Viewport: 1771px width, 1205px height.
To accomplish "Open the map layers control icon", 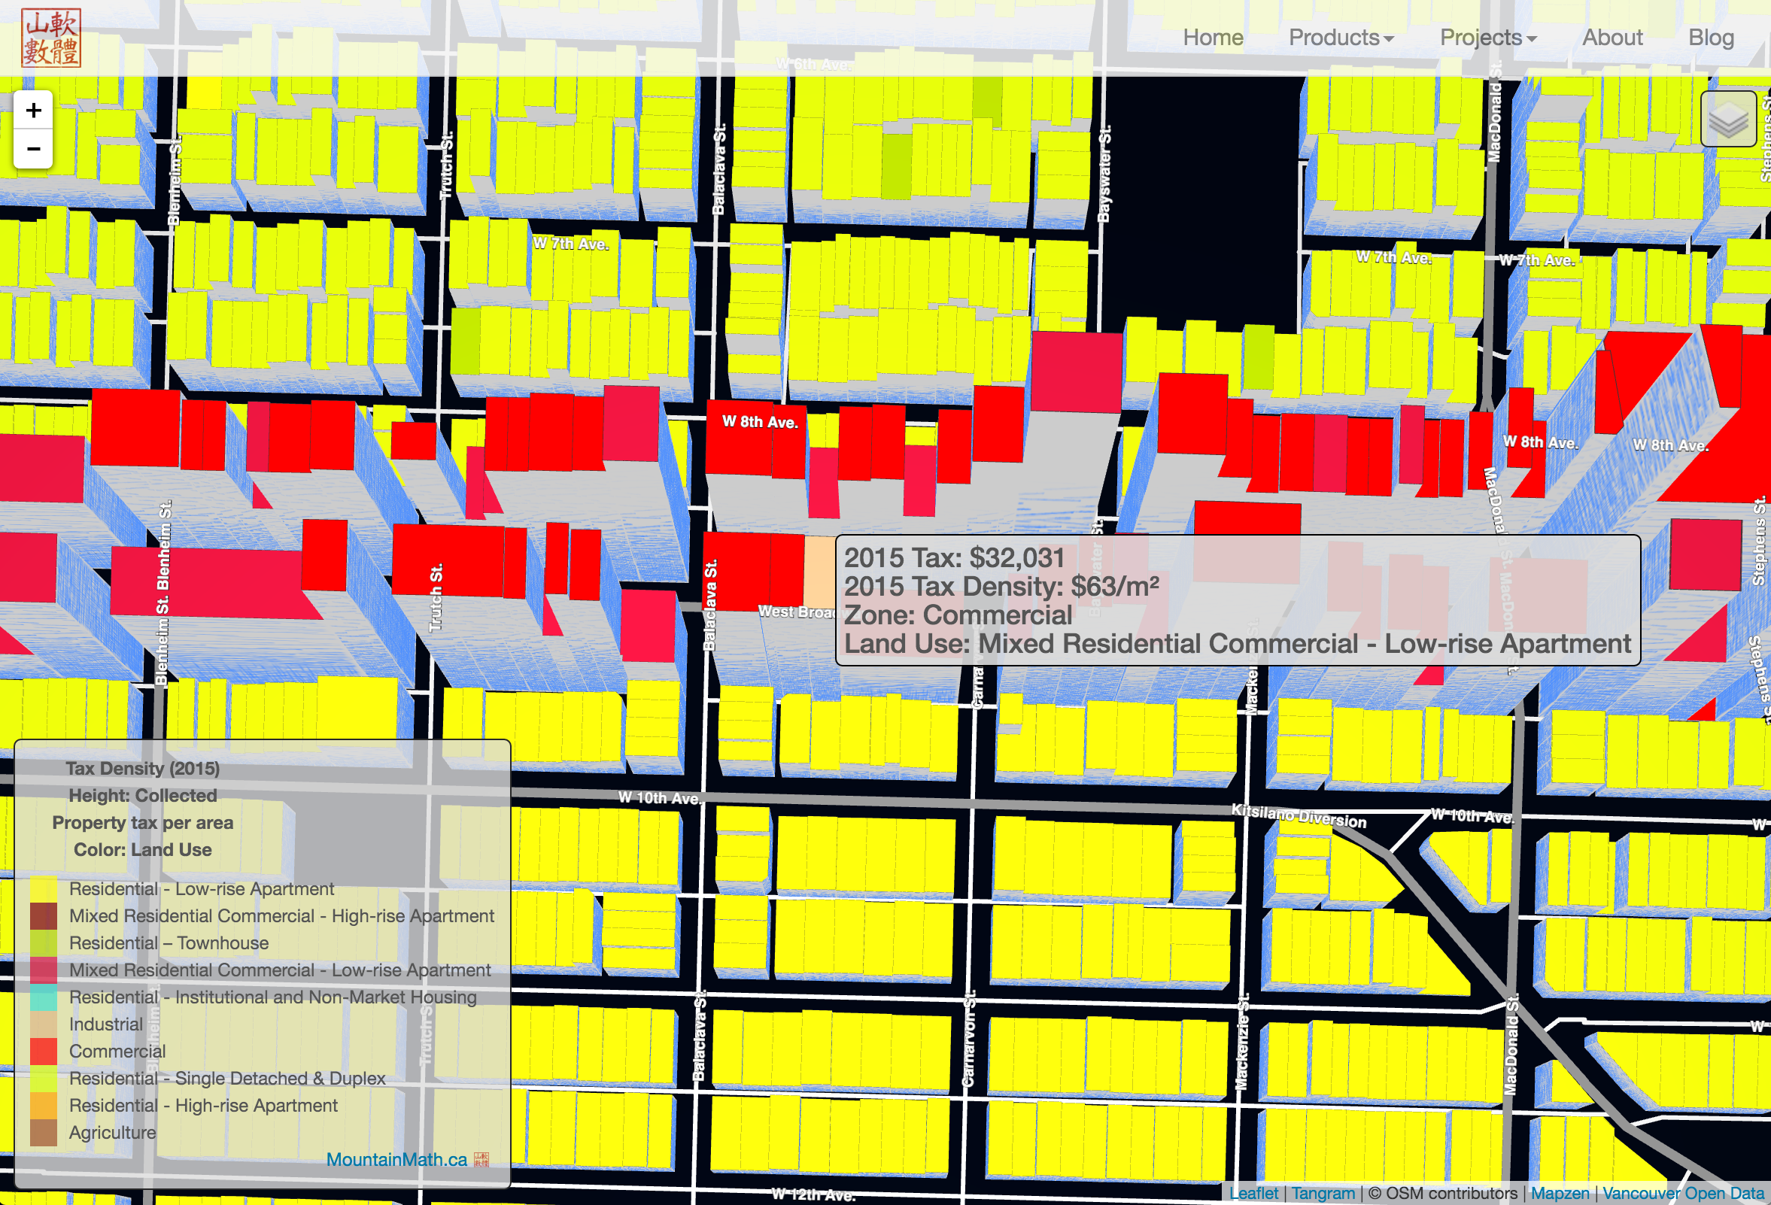I will [1727, 119].
